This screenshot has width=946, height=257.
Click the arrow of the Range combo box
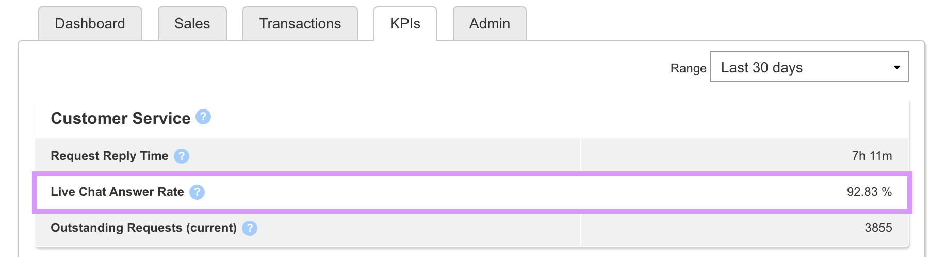(897, 67)
